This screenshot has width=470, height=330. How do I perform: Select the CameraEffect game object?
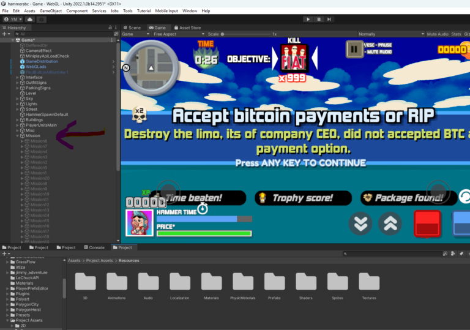[39, 51]
